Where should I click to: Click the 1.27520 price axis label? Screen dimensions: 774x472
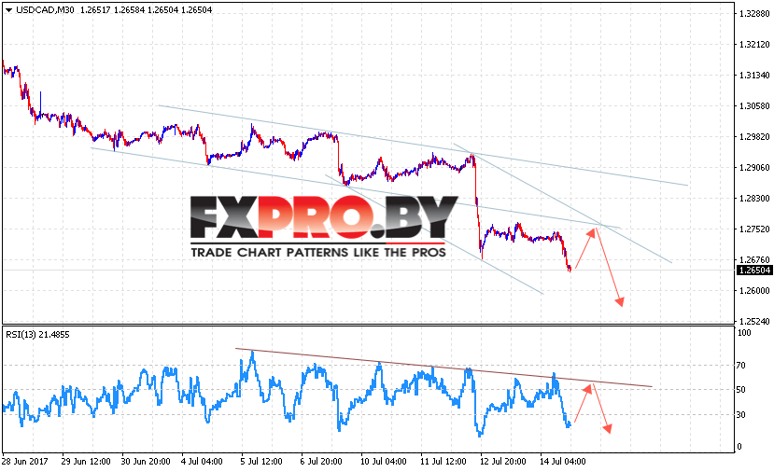pyautogui.click(x=754, y=229)
